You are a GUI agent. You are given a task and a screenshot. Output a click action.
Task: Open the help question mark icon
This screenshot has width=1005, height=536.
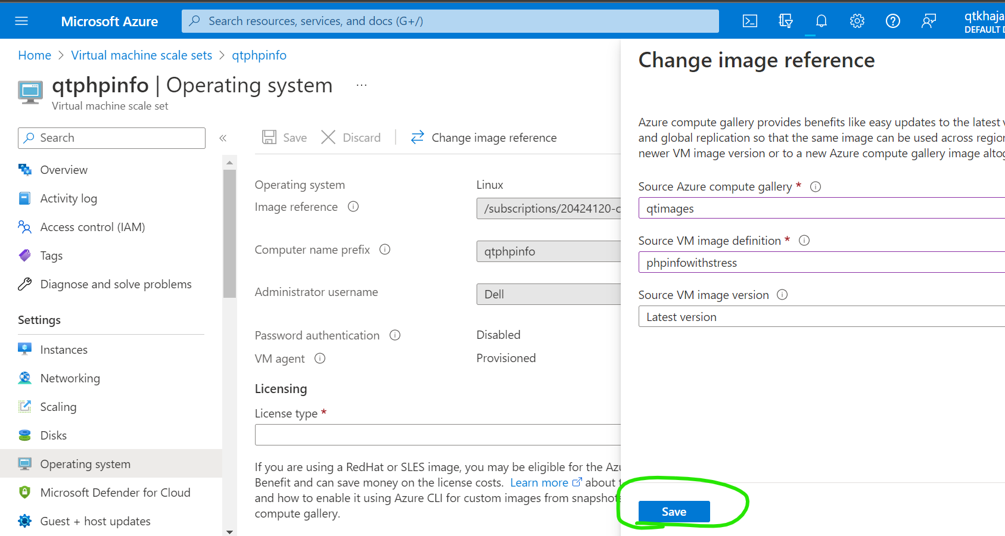[893, 21]
